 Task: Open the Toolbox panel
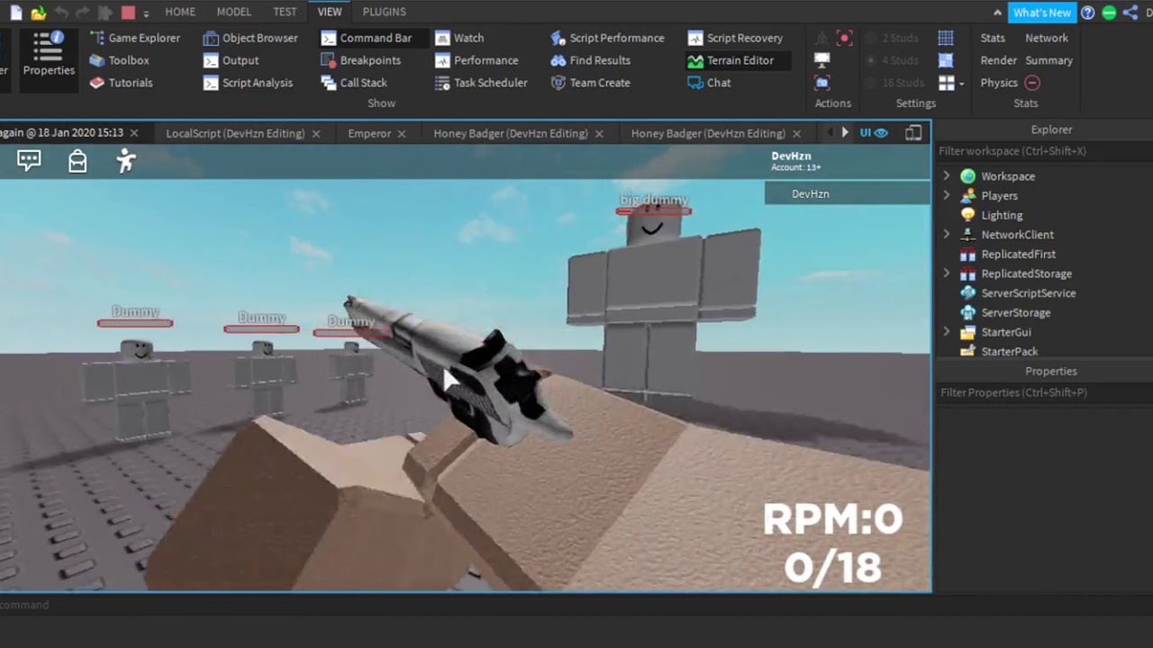[x=120, y=60]
